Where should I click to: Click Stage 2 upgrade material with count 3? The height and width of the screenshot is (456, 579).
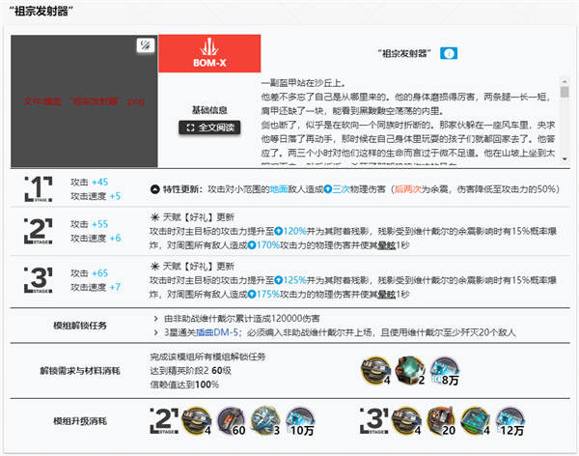265,421
